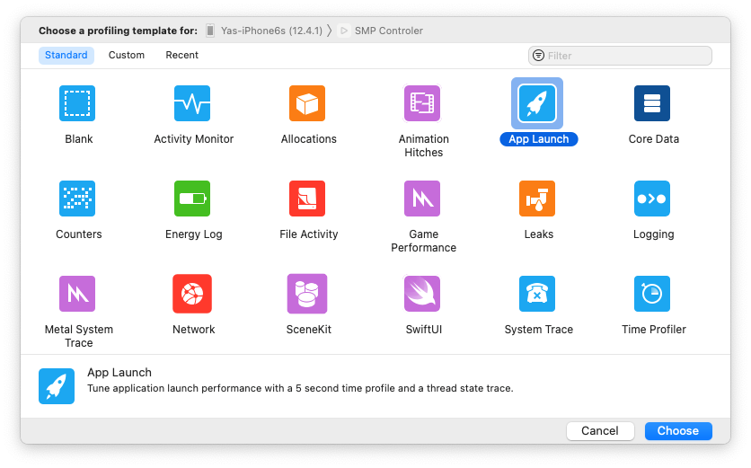The image size is (751, 468).
Task: Click the App Launch description icon at bottom
Action: click(x=57, y=386)
